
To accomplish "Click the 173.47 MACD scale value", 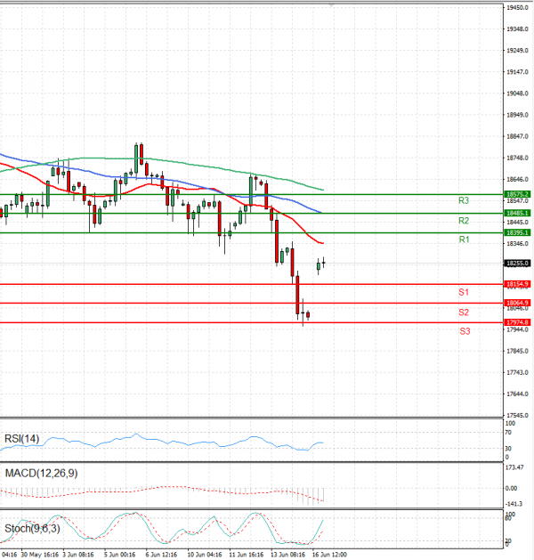I will click(514, 467).
